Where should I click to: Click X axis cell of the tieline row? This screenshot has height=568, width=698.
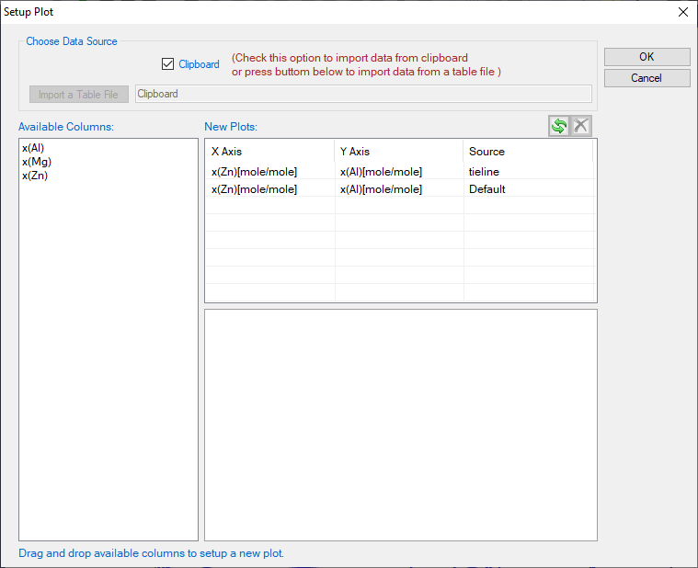point(269,172)
